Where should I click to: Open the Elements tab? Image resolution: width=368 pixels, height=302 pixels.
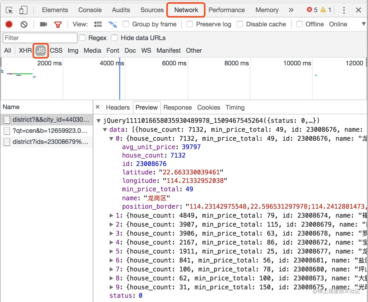pos(55,10)
